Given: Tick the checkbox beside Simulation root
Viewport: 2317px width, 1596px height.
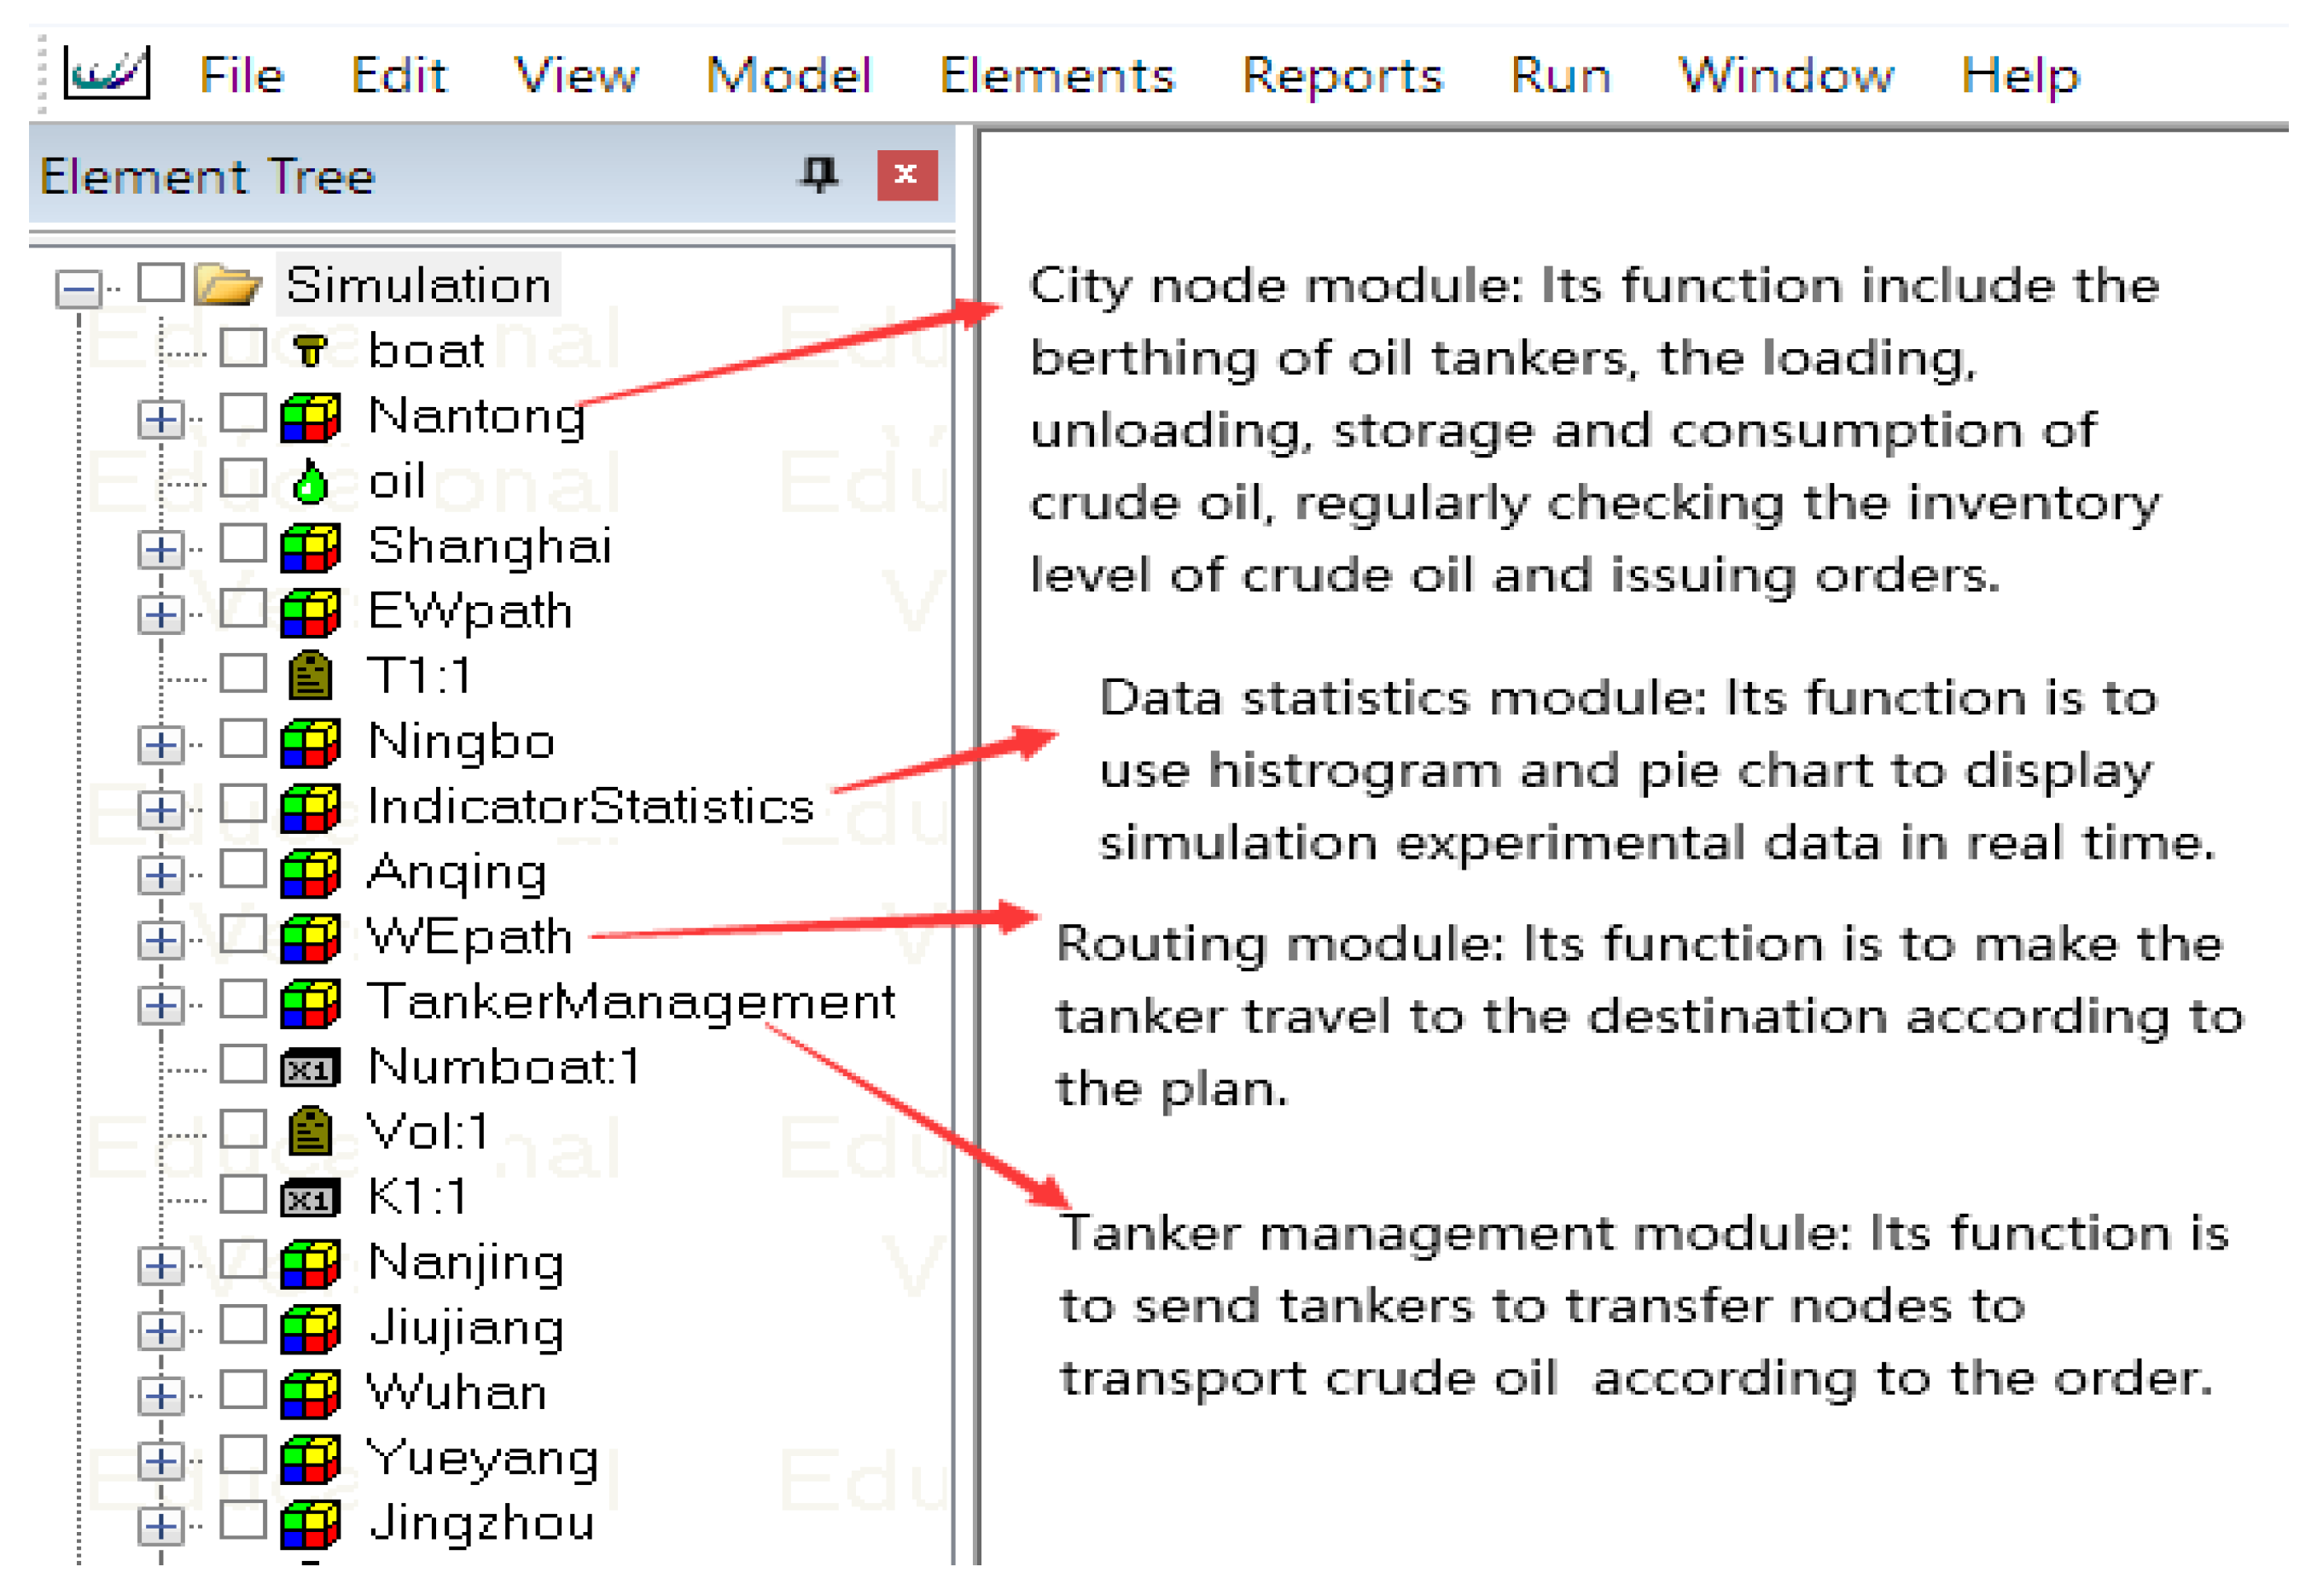Looking at the screenshot, I should tap(161, 283).
